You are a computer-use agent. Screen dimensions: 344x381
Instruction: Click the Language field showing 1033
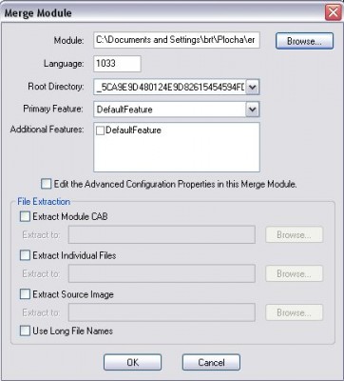coord(117,64)
